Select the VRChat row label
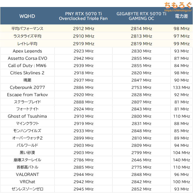The width and height of the screenshot is (193, 193). (27, 182)
